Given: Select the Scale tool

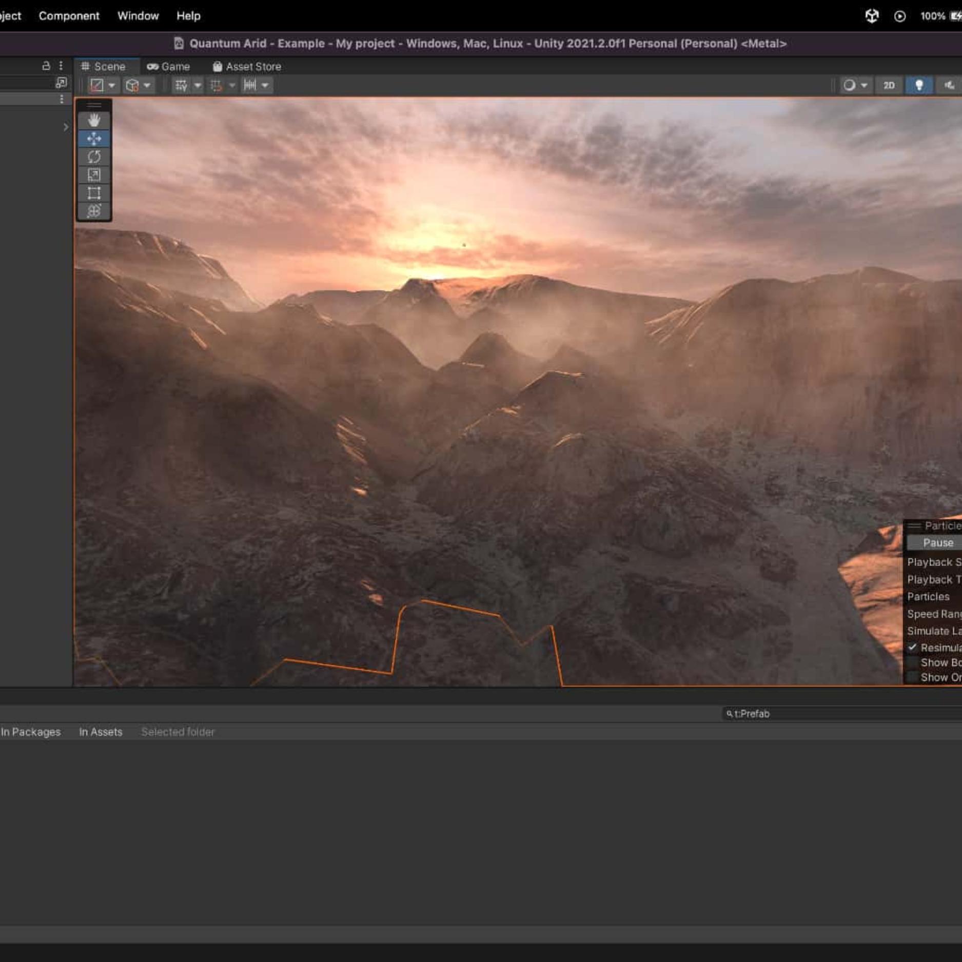Looking at the screenshot, I should coord(94,175).
